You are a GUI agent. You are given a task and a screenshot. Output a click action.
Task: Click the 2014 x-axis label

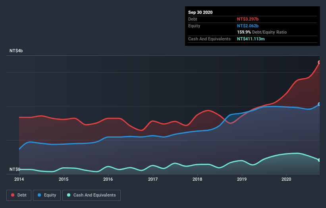(19, 179)
